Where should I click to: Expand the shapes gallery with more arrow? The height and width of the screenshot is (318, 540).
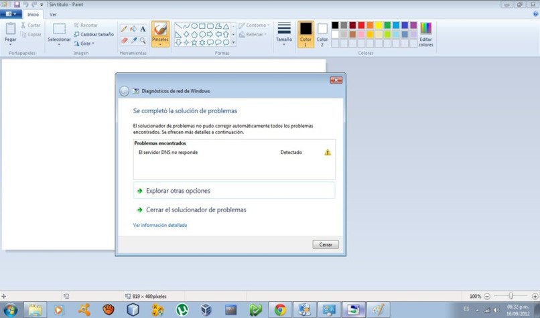(233, 42)
